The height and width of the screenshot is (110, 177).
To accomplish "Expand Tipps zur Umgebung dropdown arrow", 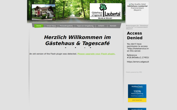I will click(93, 27).
